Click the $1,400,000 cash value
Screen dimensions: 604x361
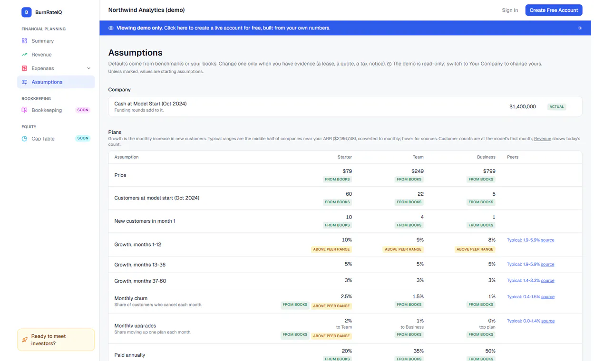[522, 107]
